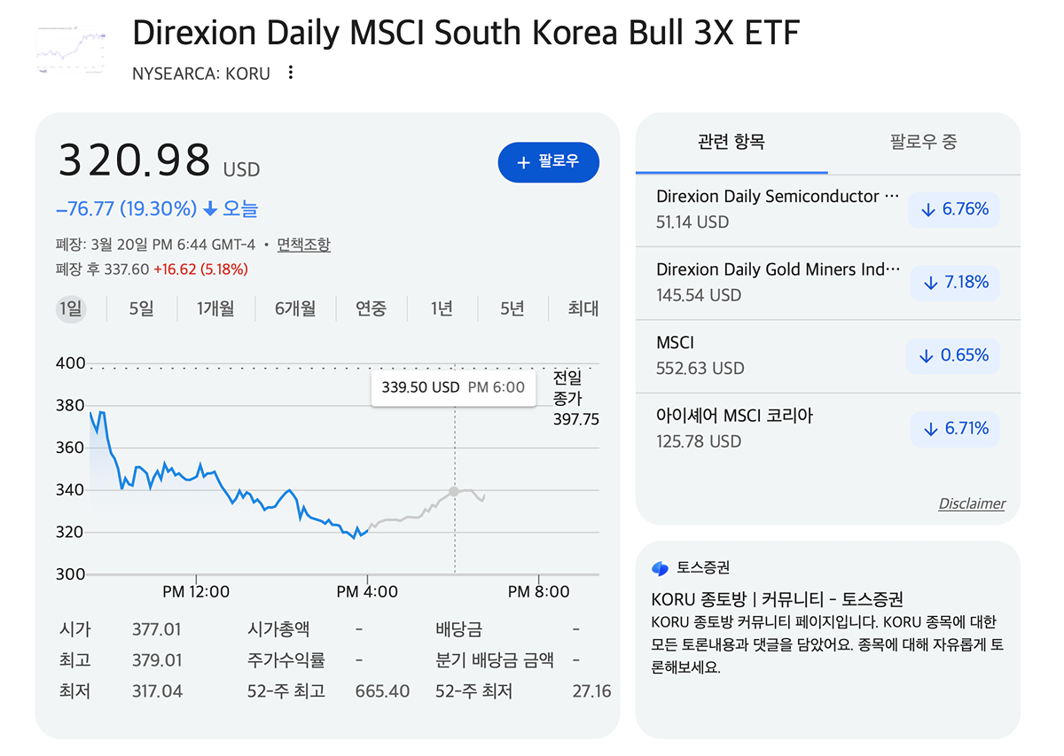The height and width of the screenshot is (756, 1064).
Task: Show the 1년 chart range
Action: [x=442, y=308]
